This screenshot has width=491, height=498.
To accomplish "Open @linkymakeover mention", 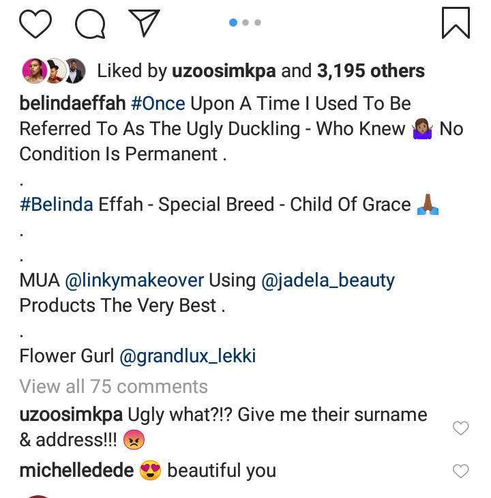I will pos(134,280).
